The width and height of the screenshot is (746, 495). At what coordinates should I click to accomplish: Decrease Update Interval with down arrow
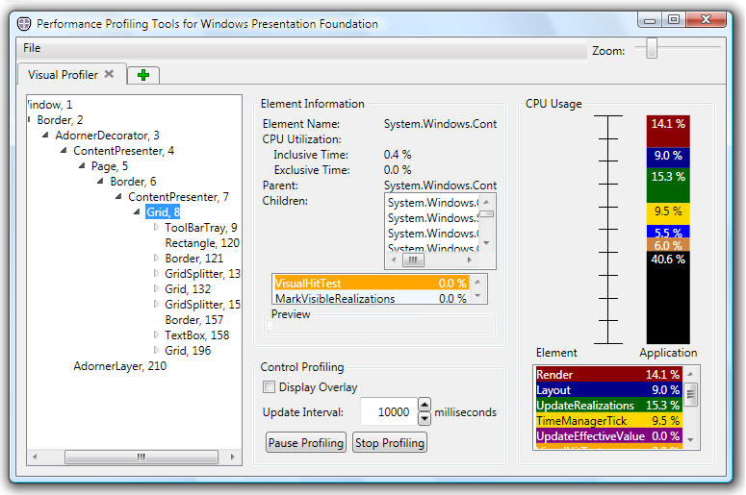(x=424, y=418)
